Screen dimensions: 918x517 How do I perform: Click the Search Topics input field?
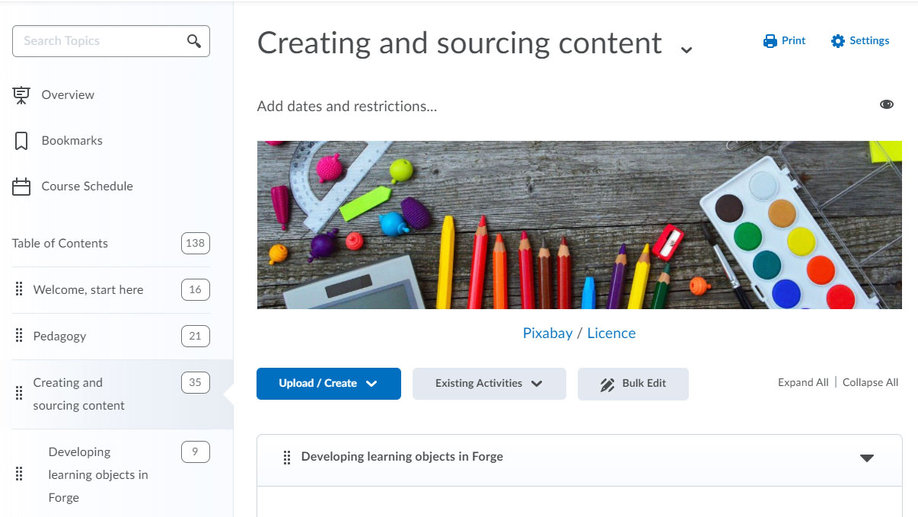(x=111, y=41)
